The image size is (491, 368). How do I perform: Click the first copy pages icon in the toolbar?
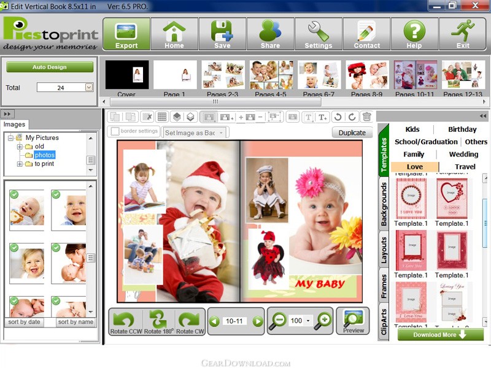pyautogui.click(x=115, y=117)
